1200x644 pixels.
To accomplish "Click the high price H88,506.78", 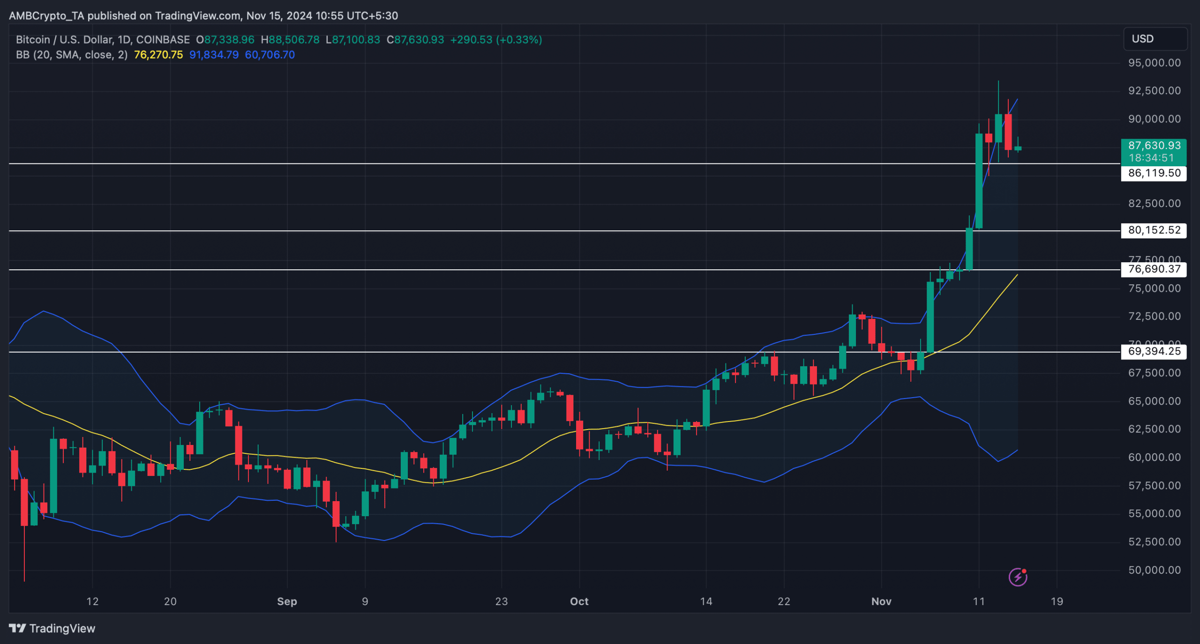I will point(290,40).
